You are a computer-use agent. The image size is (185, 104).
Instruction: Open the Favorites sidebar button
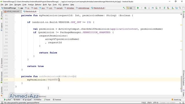coord(1,91)
